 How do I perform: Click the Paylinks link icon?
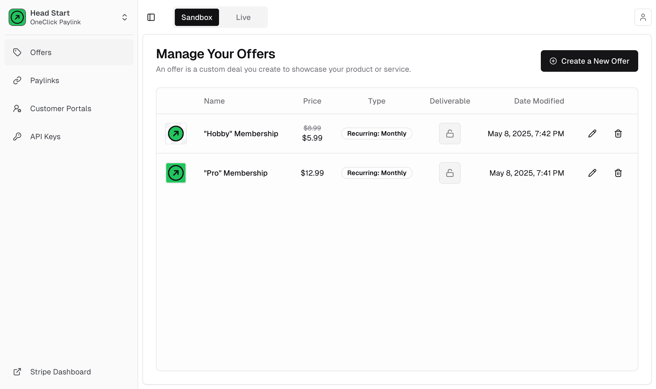tap(17, 80)
